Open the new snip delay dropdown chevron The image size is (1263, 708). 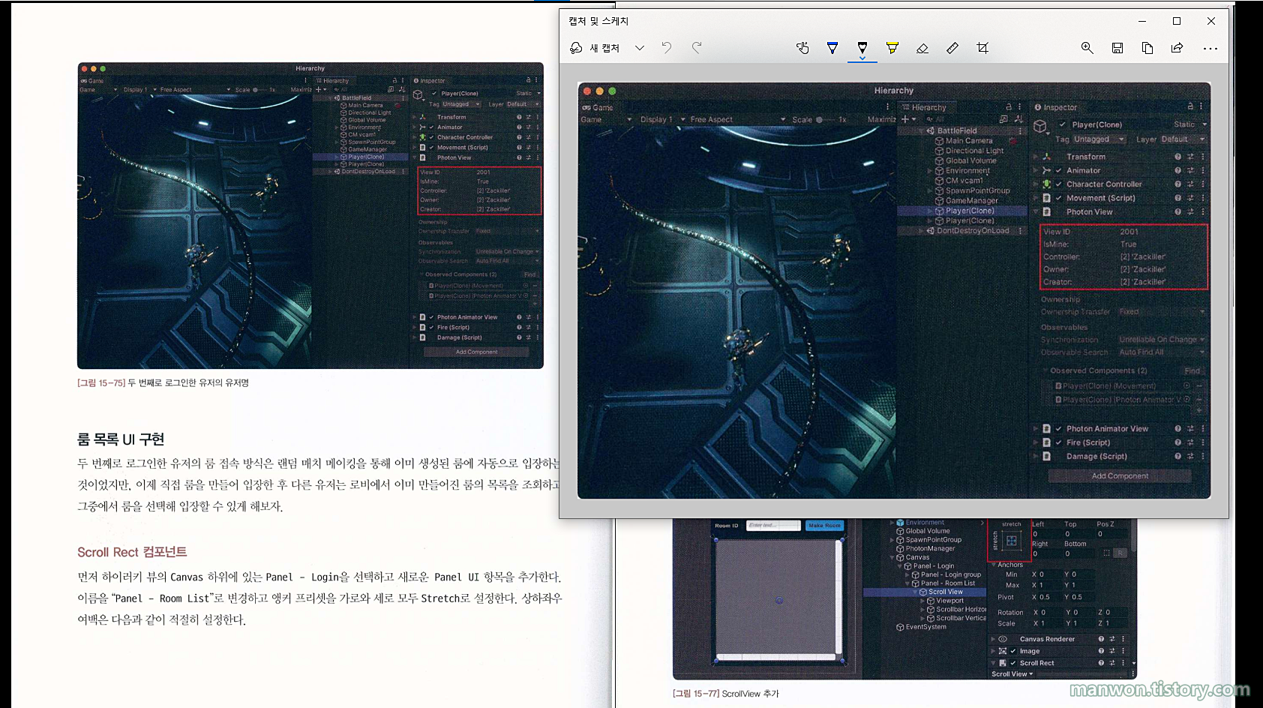click(640, 48)
